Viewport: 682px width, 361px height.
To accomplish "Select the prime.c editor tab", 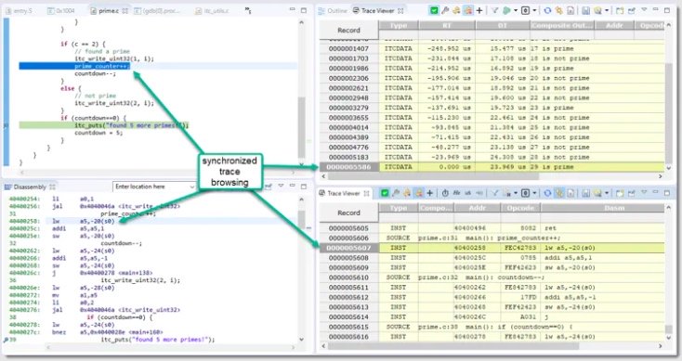I will point(109,10).
